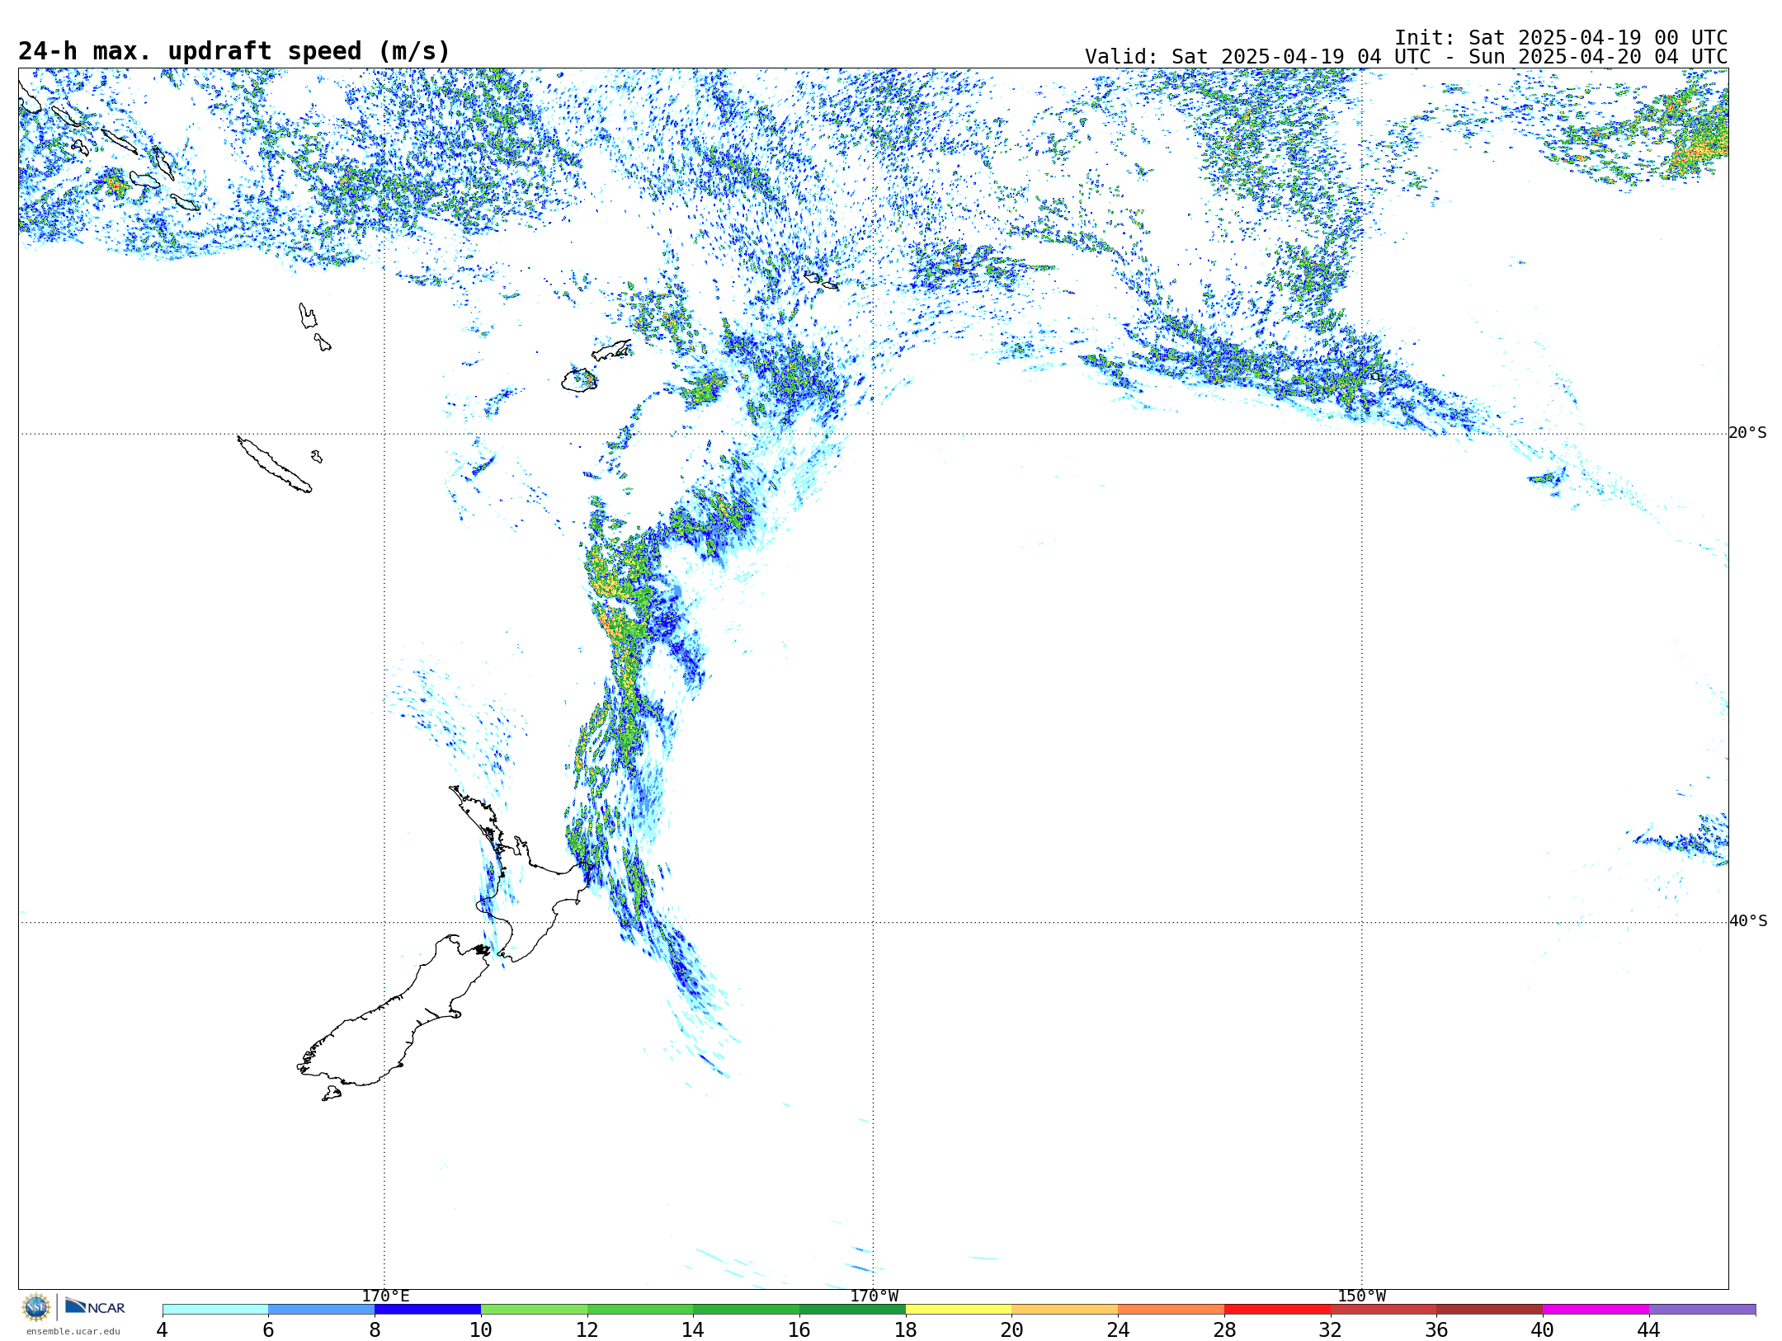Click the colorbar tick label 4
1782x1341 pixels.
[162, 1329]
